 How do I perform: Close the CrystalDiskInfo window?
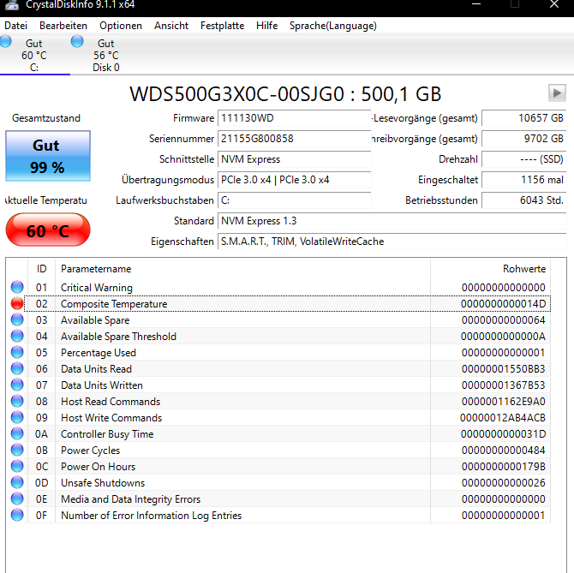click(554, 4)
